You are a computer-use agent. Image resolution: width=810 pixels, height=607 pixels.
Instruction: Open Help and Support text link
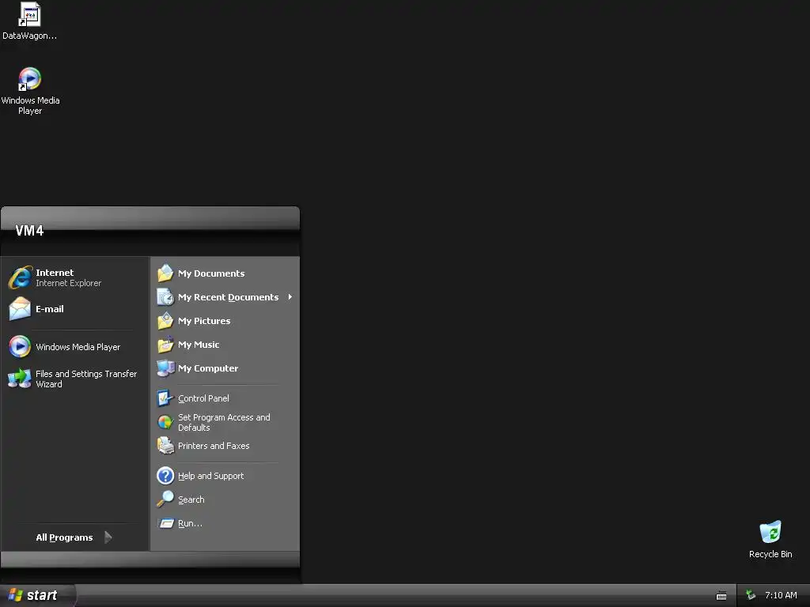pos(210,476)
